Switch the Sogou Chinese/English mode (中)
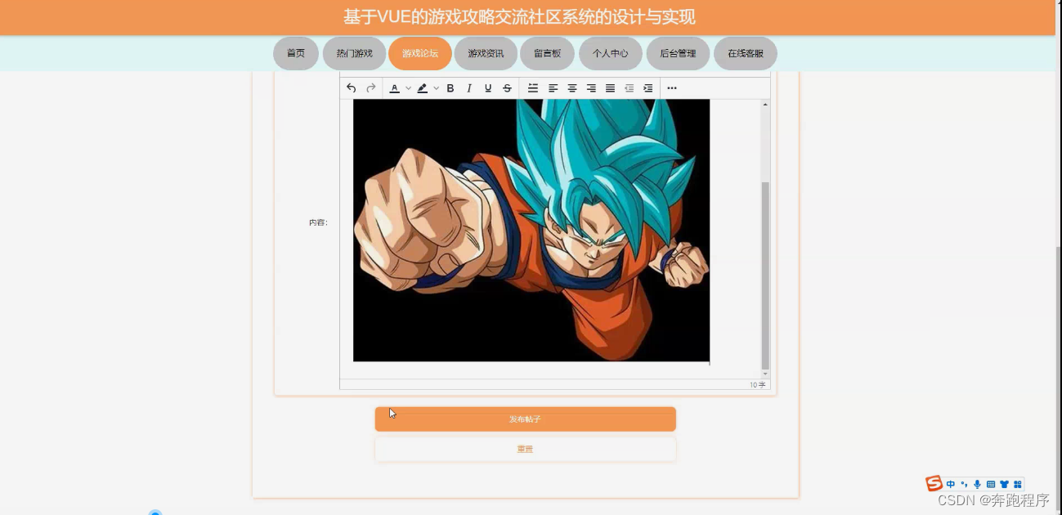The image size is (1062, 515). pyautogui.click(x=951, y=485)
